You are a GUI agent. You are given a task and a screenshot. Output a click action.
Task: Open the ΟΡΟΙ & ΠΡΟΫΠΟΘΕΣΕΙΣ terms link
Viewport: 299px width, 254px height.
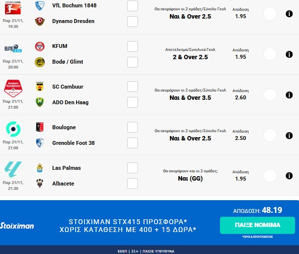pyautogui.click(x=258, y=236)
